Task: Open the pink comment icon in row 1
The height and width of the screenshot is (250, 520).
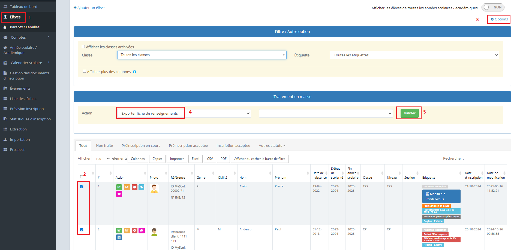Action: (119, 194)
